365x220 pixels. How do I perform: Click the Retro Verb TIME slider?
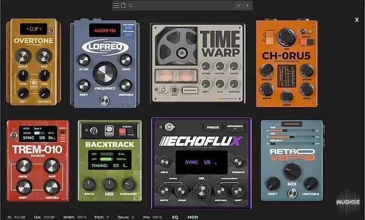[292, 131]
